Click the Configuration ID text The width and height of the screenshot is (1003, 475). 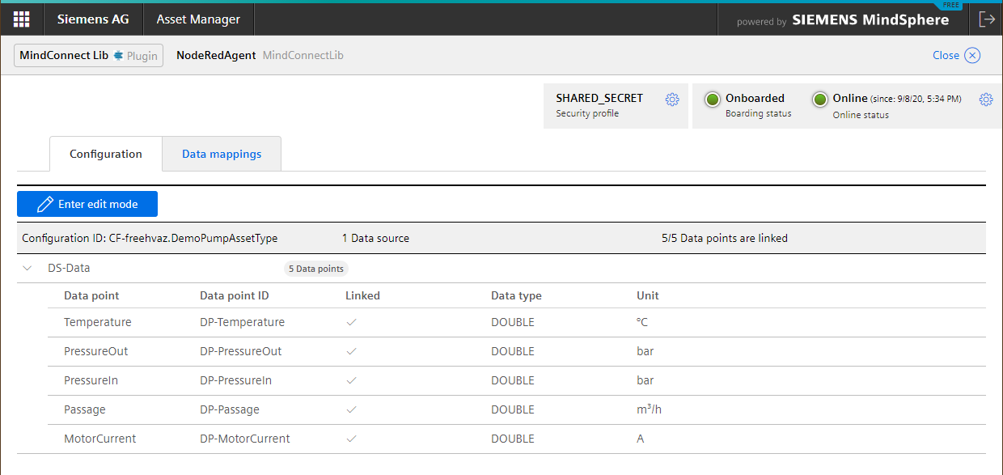tap(150, 239)
